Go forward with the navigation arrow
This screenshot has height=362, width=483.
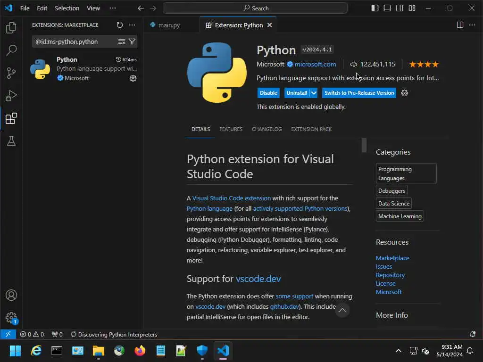(153, 8)
